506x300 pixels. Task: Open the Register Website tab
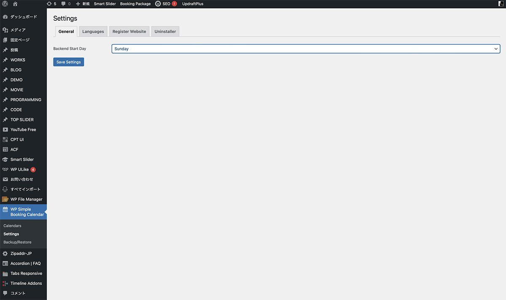tap(129, 32)
